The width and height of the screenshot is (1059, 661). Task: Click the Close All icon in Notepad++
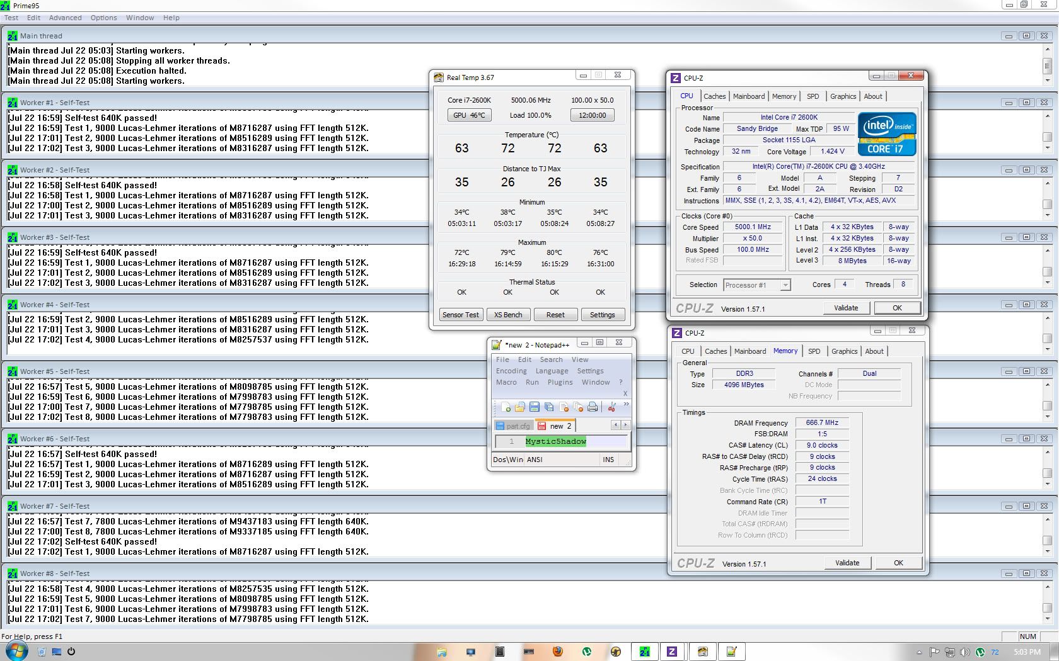point(578,407)
